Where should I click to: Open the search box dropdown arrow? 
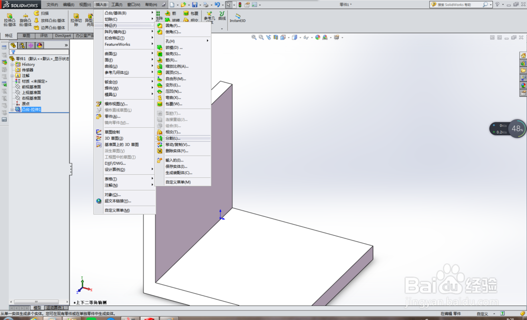[491, 5]
